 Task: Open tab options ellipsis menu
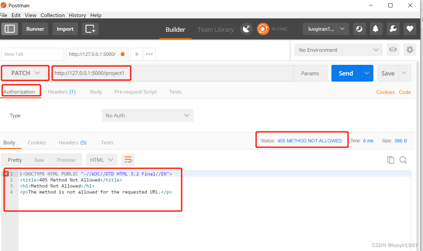pyautogui.click(x=149, y=54)
